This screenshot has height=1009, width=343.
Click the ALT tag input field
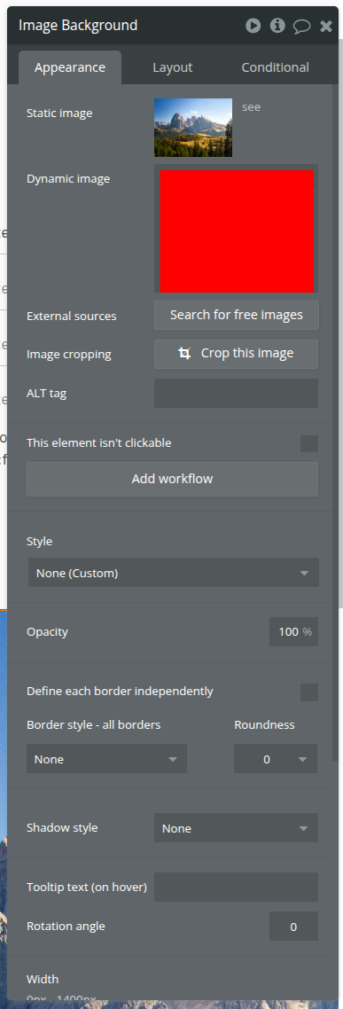(x=236, y=393)
